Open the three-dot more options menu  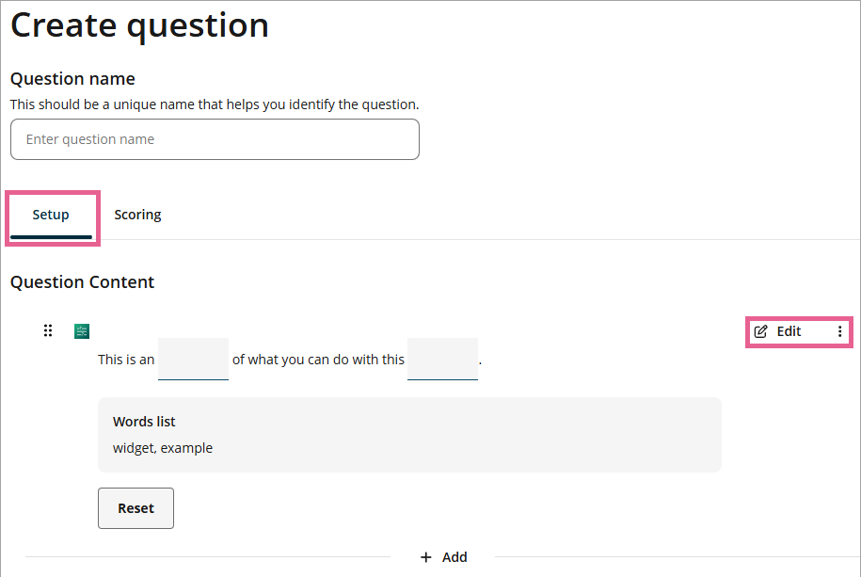click(839, 331)
